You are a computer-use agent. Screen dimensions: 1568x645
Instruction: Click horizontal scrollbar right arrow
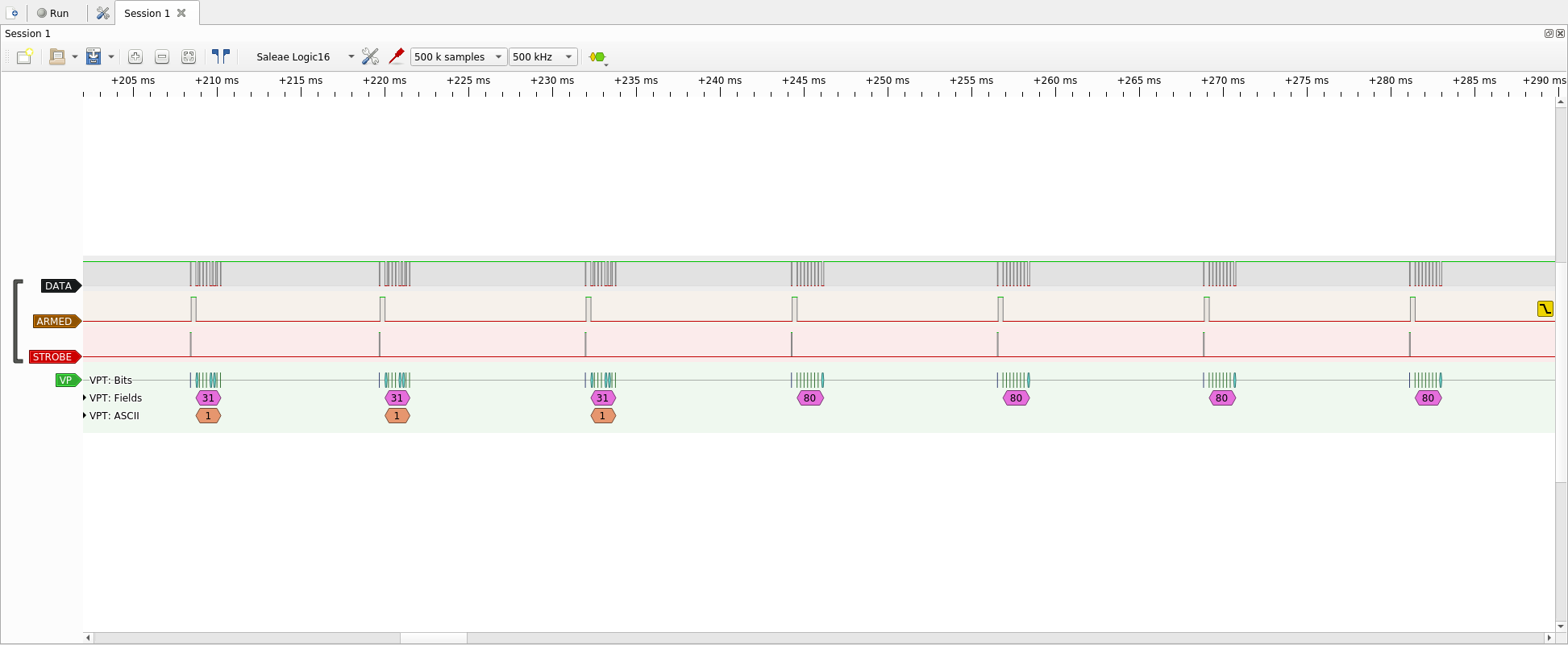click(1549, 638)
